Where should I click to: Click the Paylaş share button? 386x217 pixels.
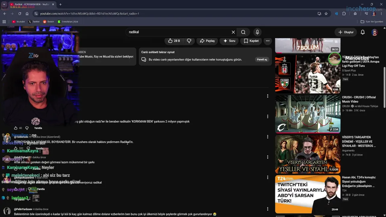coord(207,41)
